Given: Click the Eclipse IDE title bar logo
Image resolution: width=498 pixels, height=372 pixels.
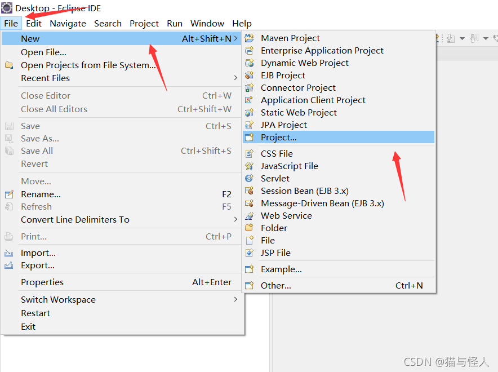Looking at the screenshot, I should tap(7, 8).
